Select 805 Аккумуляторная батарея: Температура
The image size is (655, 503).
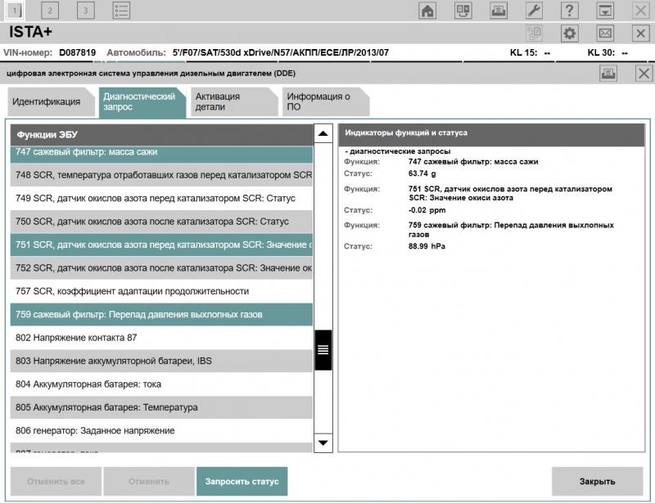pyautogui.click(x=161, y=407)
